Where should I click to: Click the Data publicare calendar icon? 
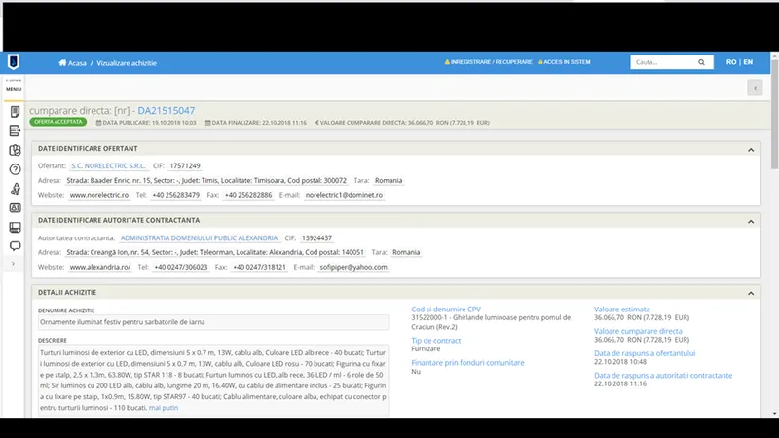pyautogui.click(x=99, y=123)
